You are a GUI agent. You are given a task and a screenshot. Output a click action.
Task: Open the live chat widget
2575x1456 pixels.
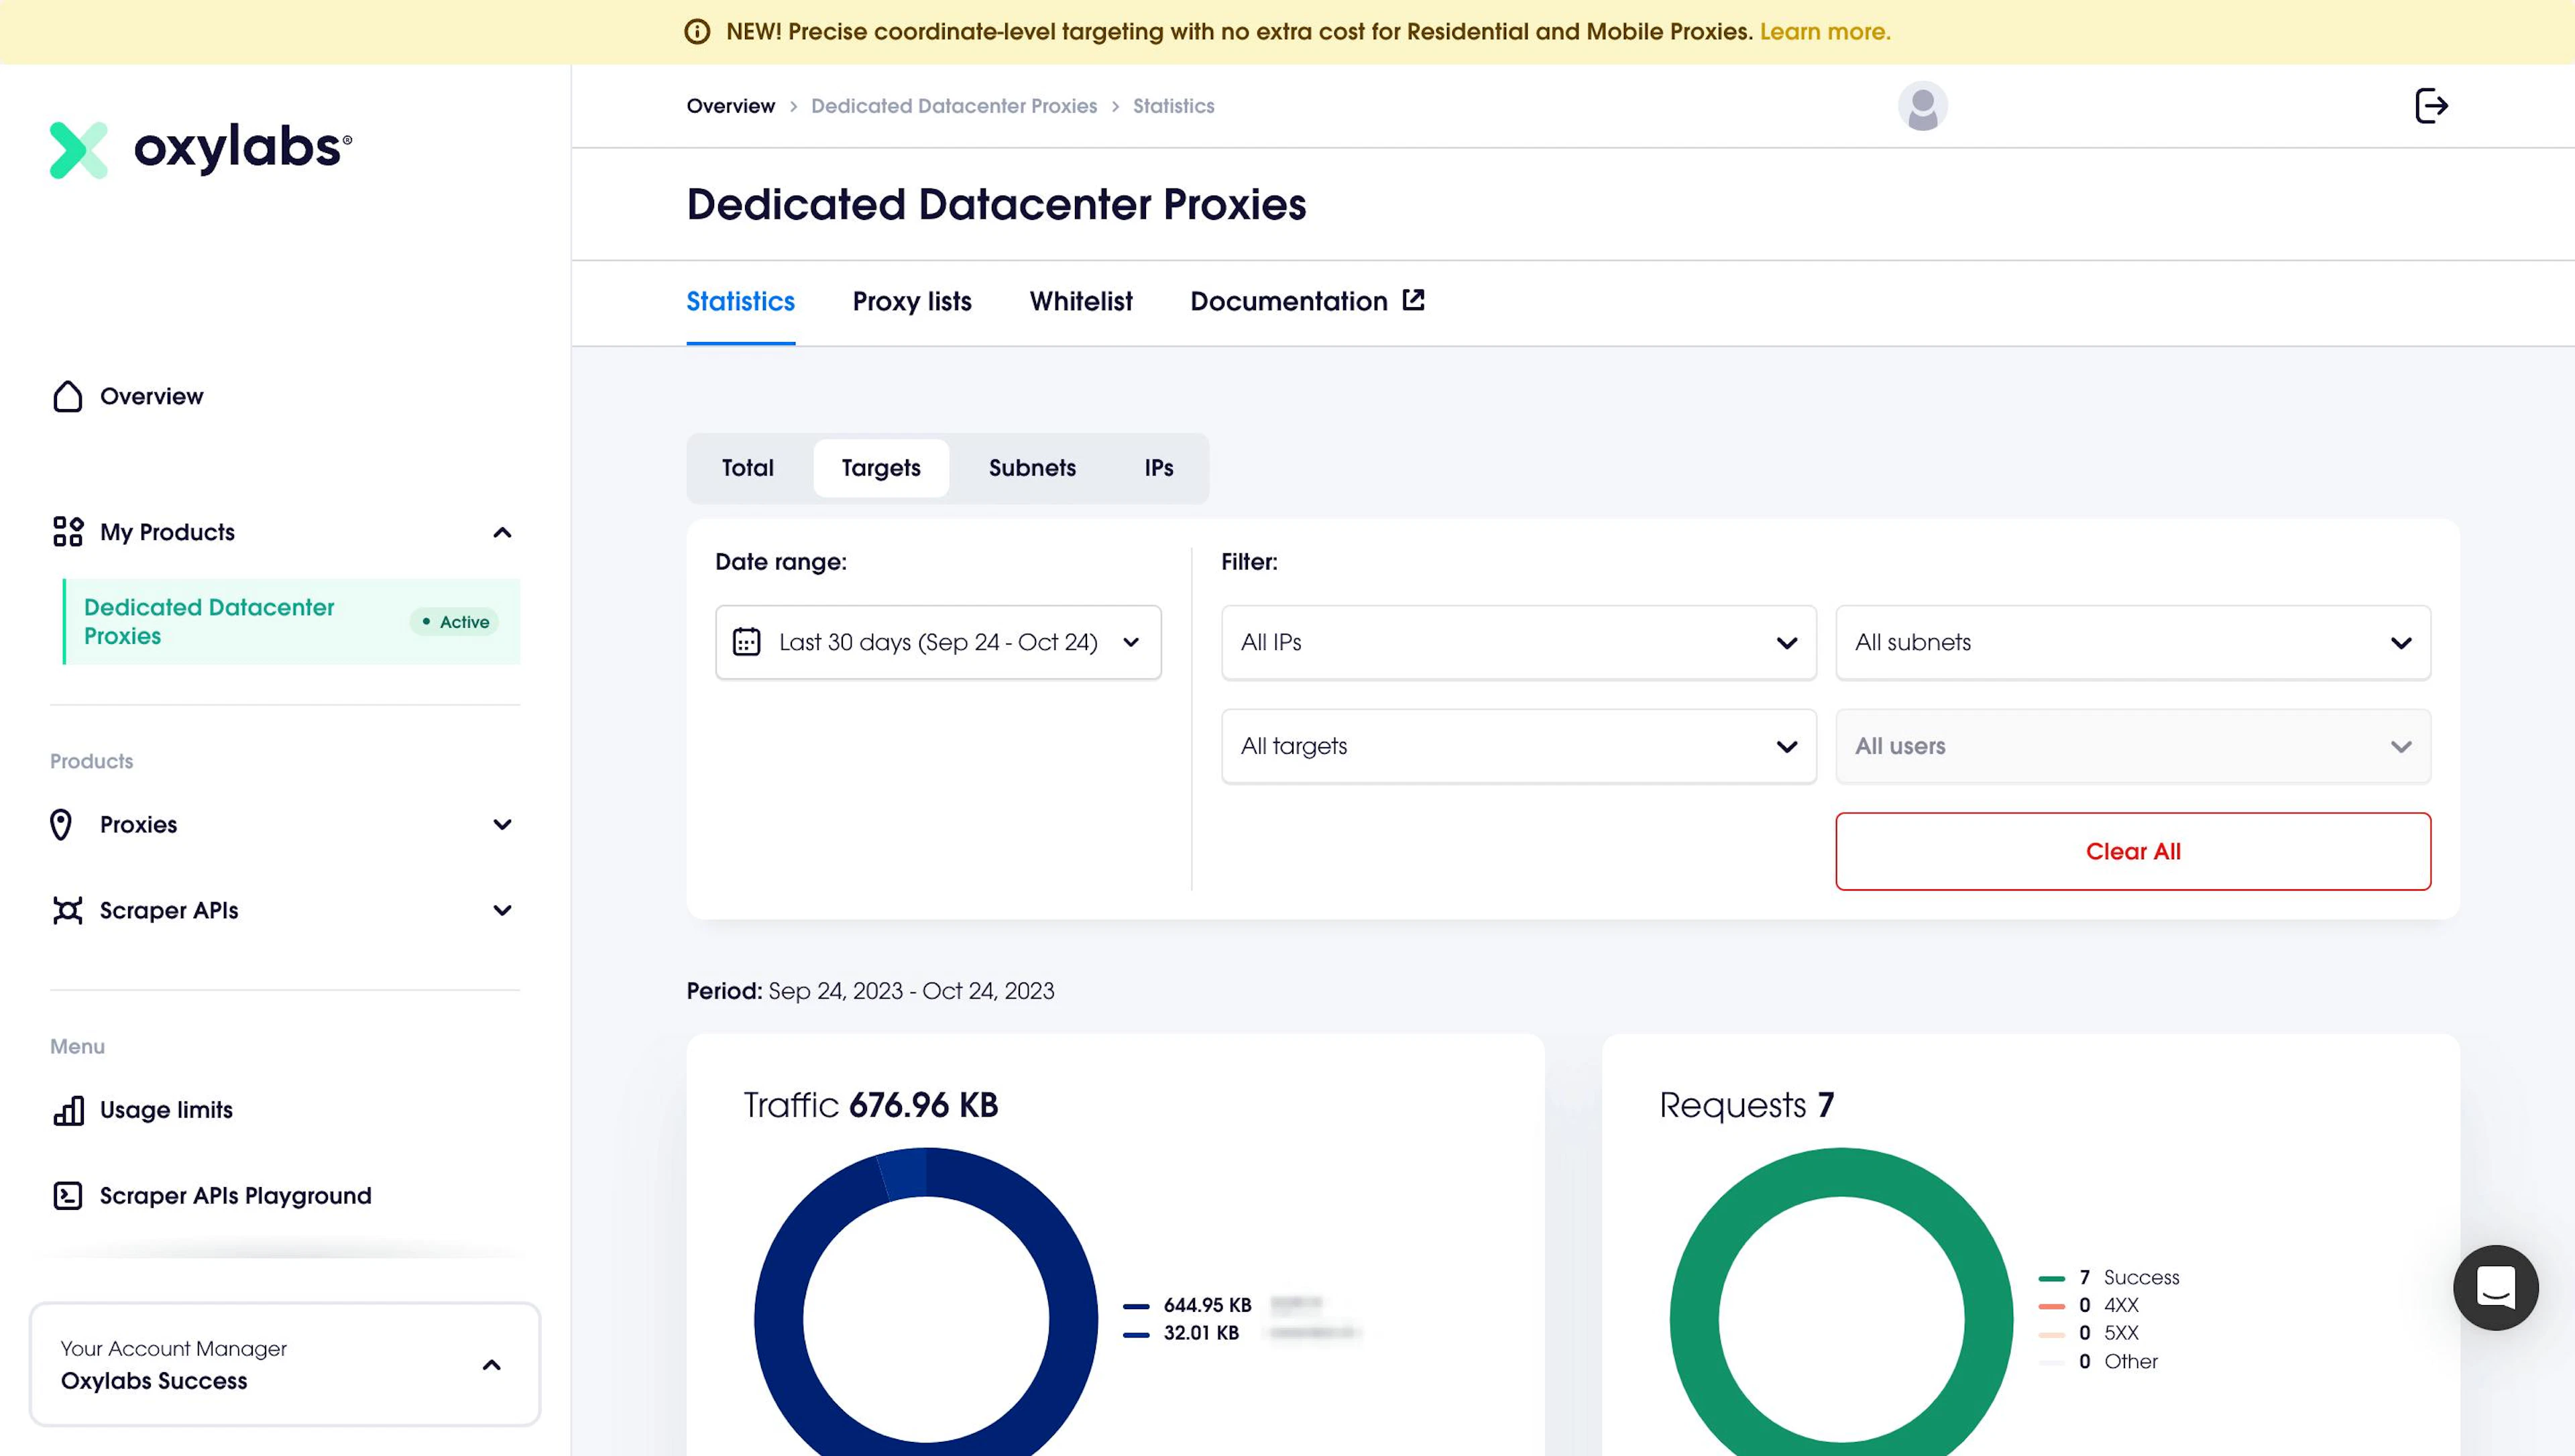click(x=2495, y=1288)
